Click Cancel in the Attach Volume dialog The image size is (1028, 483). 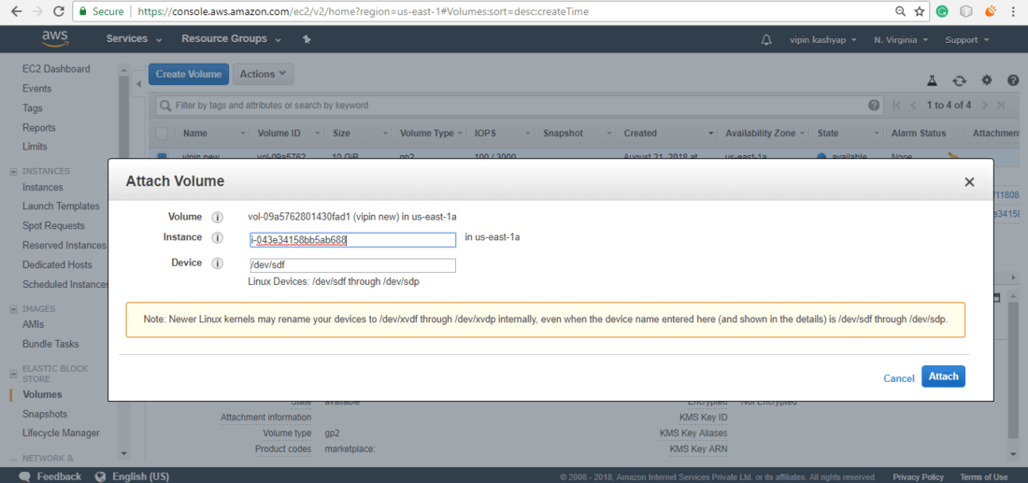pyautogui.click(x=899, y=378)
